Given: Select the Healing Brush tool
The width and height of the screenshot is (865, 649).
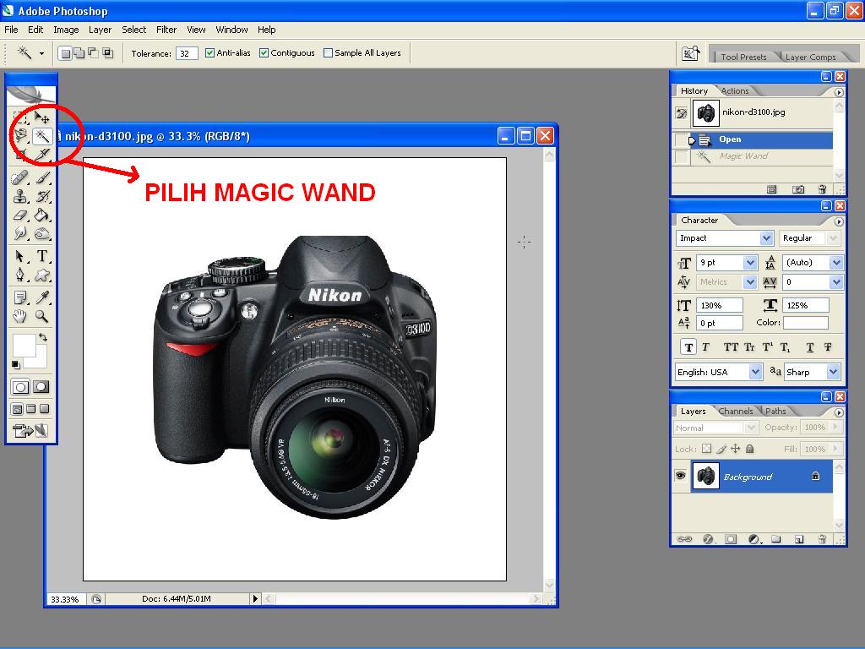Looking at the screenshot, I should point(20,177).
